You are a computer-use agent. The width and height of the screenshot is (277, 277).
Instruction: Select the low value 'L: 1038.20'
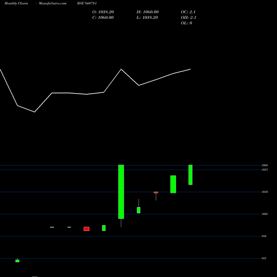click(147, 18)
